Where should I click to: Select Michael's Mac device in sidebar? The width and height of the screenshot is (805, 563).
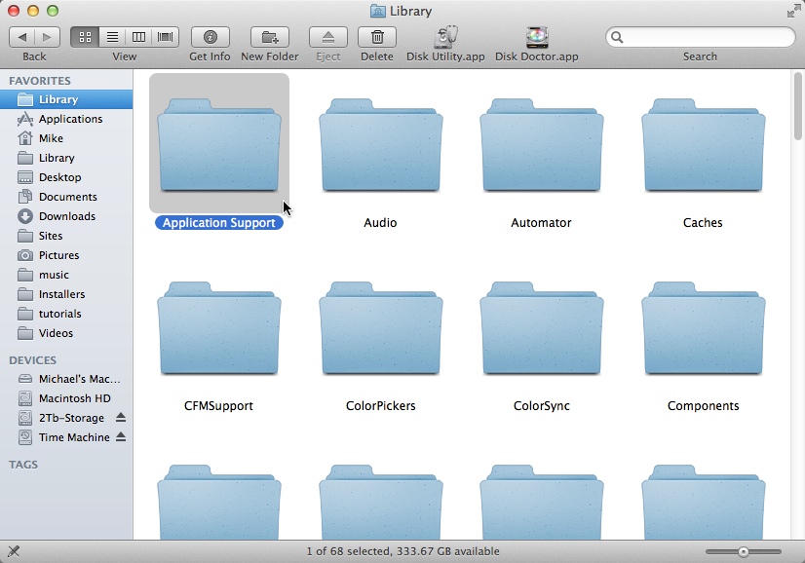pyautogui.click(x=66, y=379)
